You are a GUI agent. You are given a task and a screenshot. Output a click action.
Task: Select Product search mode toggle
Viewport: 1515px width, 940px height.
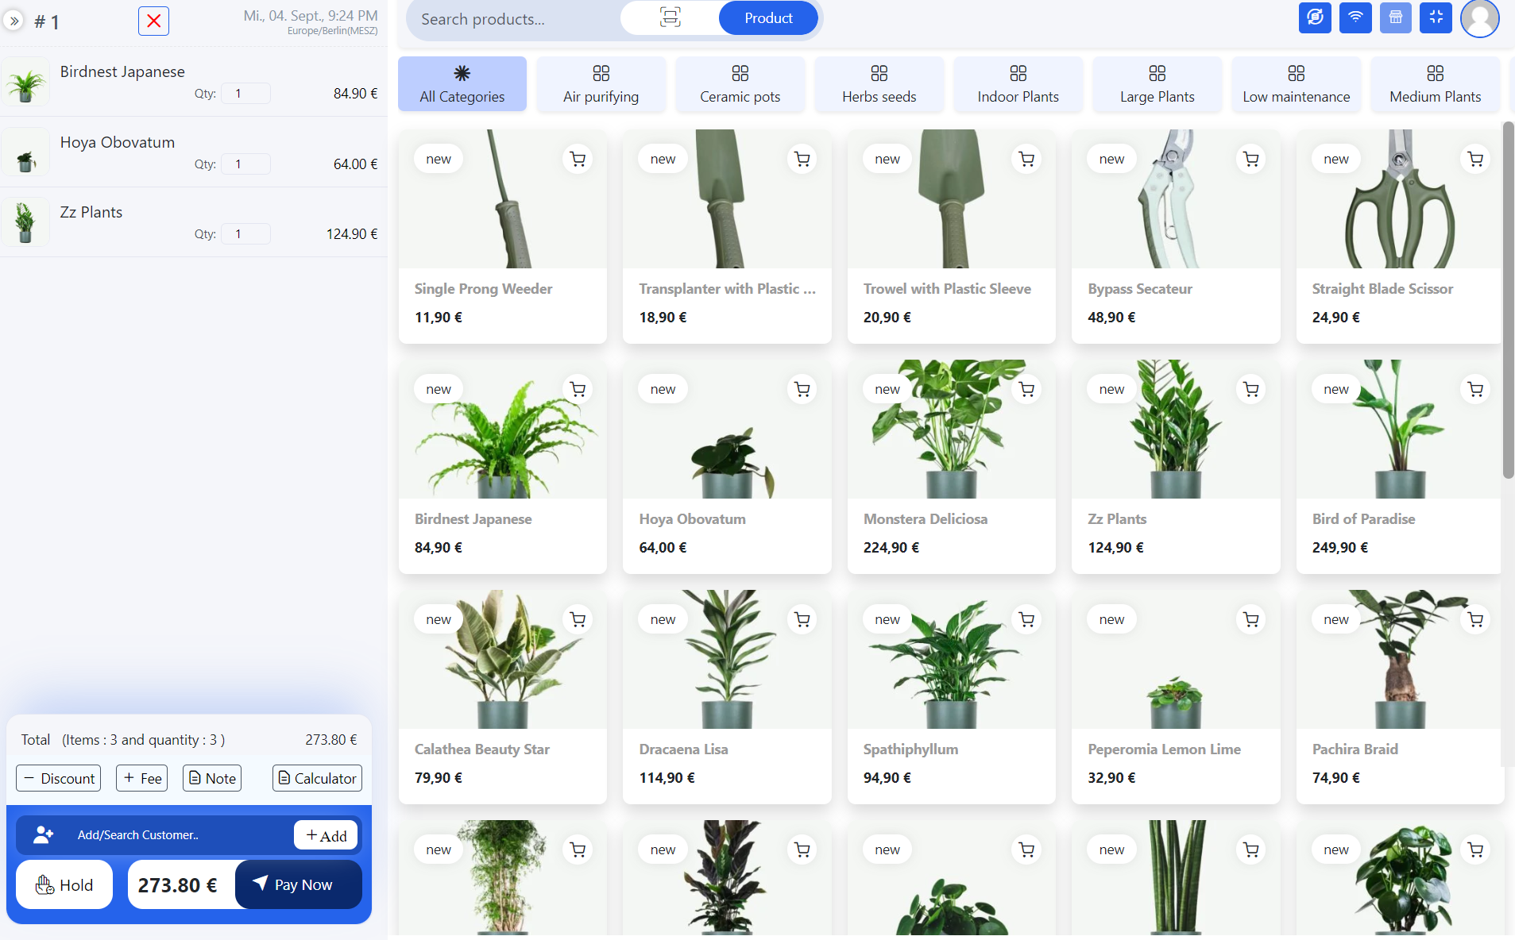(767, 18)
